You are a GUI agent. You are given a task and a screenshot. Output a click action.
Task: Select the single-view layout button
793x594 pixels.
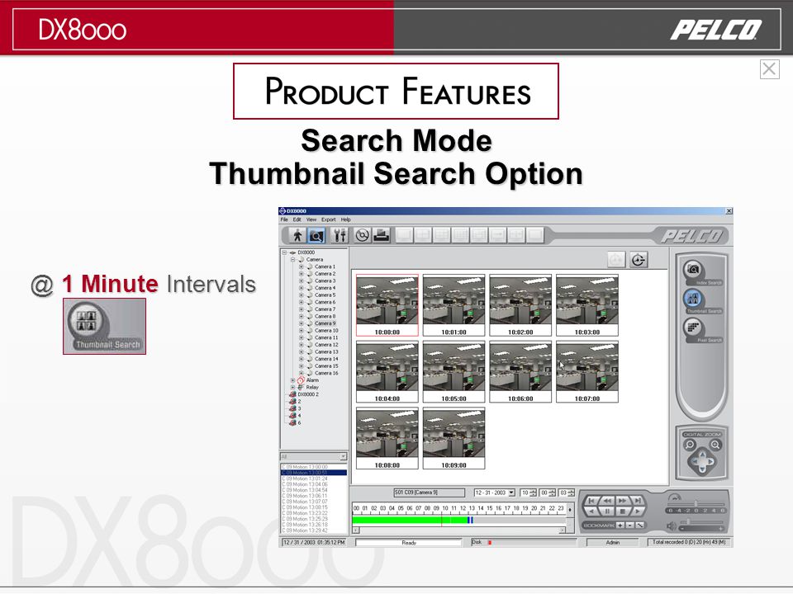click(x=405, y=235)
